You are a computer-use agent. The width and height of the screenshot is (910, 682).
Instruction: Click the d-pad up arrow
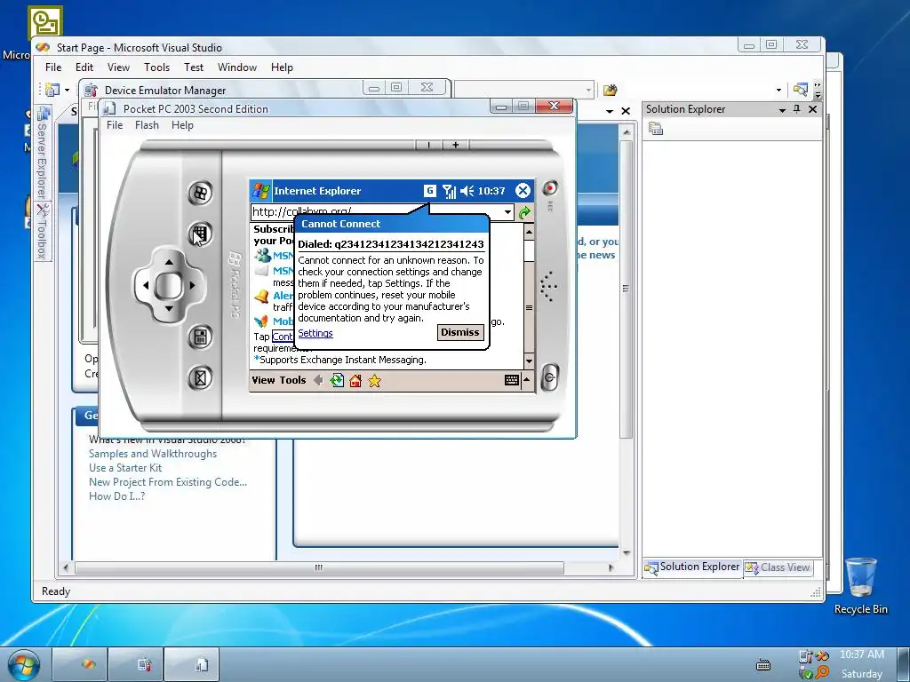click(x=169, y=263)
